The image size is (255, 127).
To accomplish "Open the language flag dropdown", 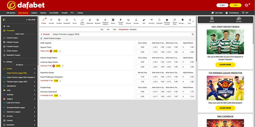I will tap(247, 5).
